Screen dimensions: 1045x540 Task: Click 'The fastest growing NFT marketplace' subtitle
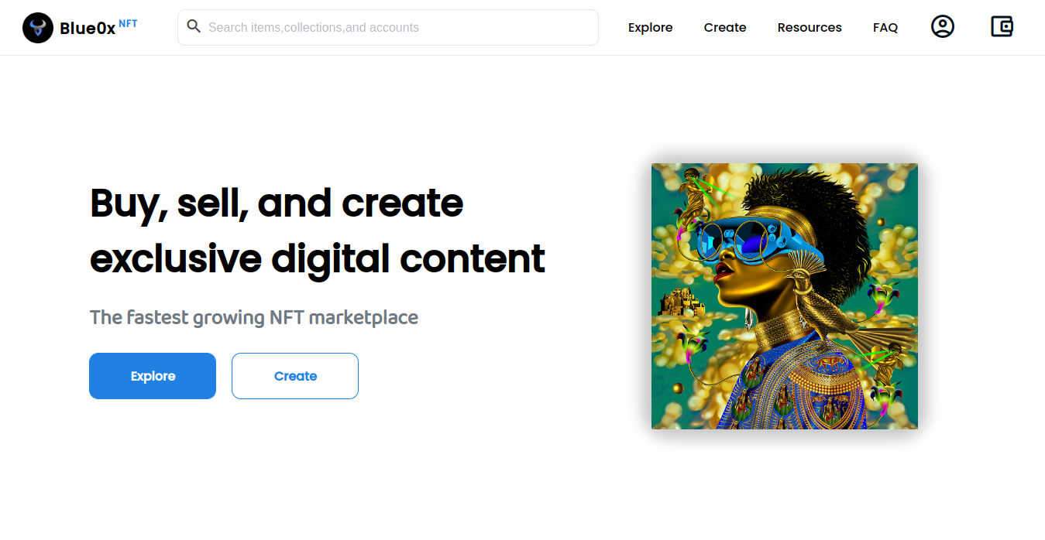tap(254, 317)
